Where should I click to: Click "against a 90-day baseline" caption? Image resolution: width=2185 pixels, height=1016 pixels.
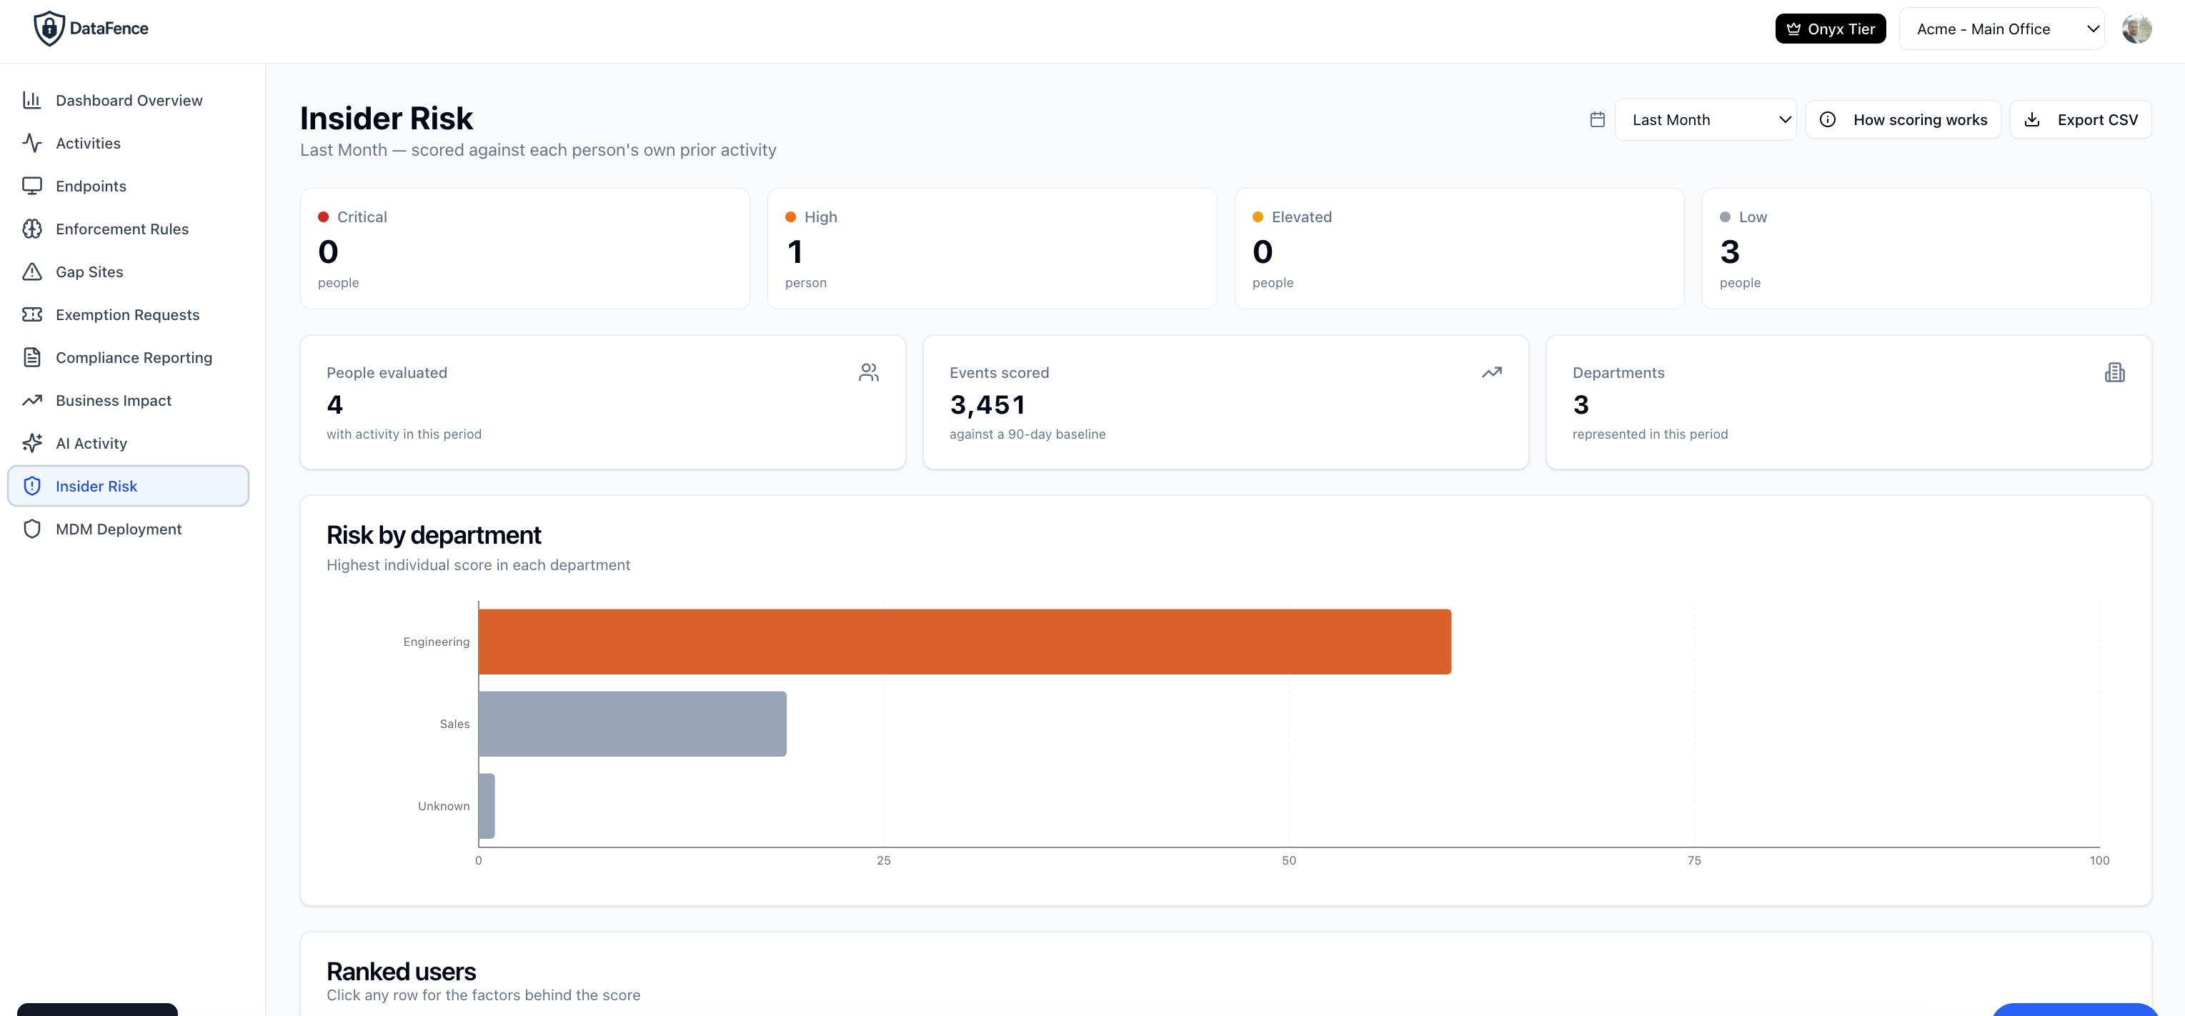click(x=1027, y=434)
